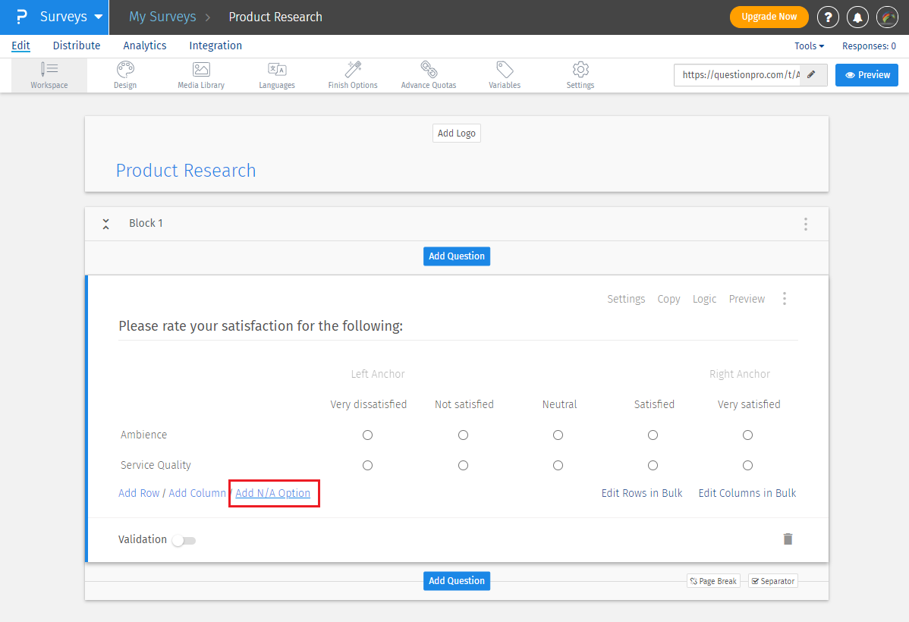Switch to the Distribute tab
The width and height of the screenshot is (909, 622).
click(77, 46)
